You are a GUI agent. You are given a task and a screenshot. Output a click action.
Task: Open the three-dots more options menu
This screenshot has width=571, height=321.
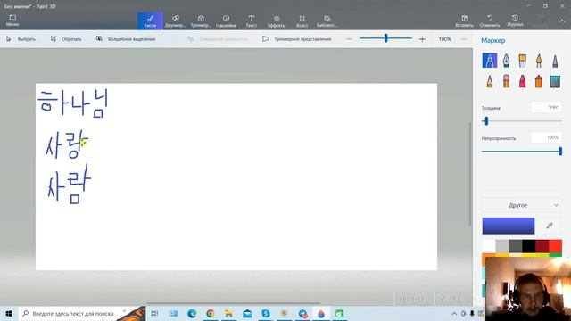[464, 39]
